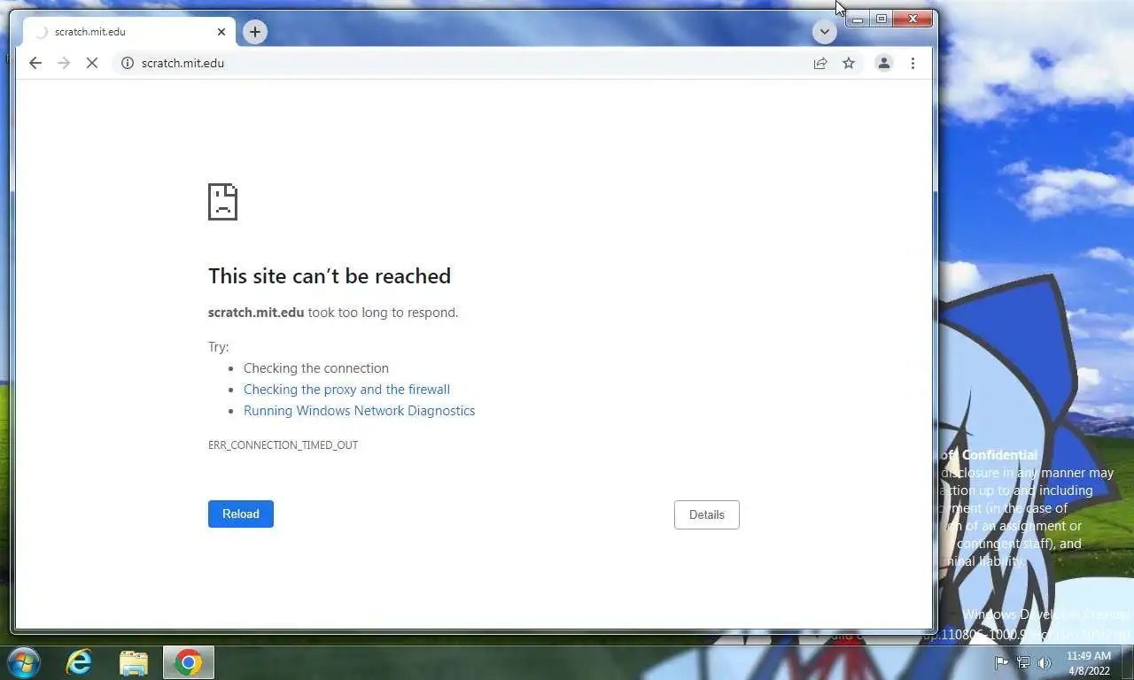The image size is (1134, 680).
Task: Stop page loading with the X button
Action: point(92,63)
